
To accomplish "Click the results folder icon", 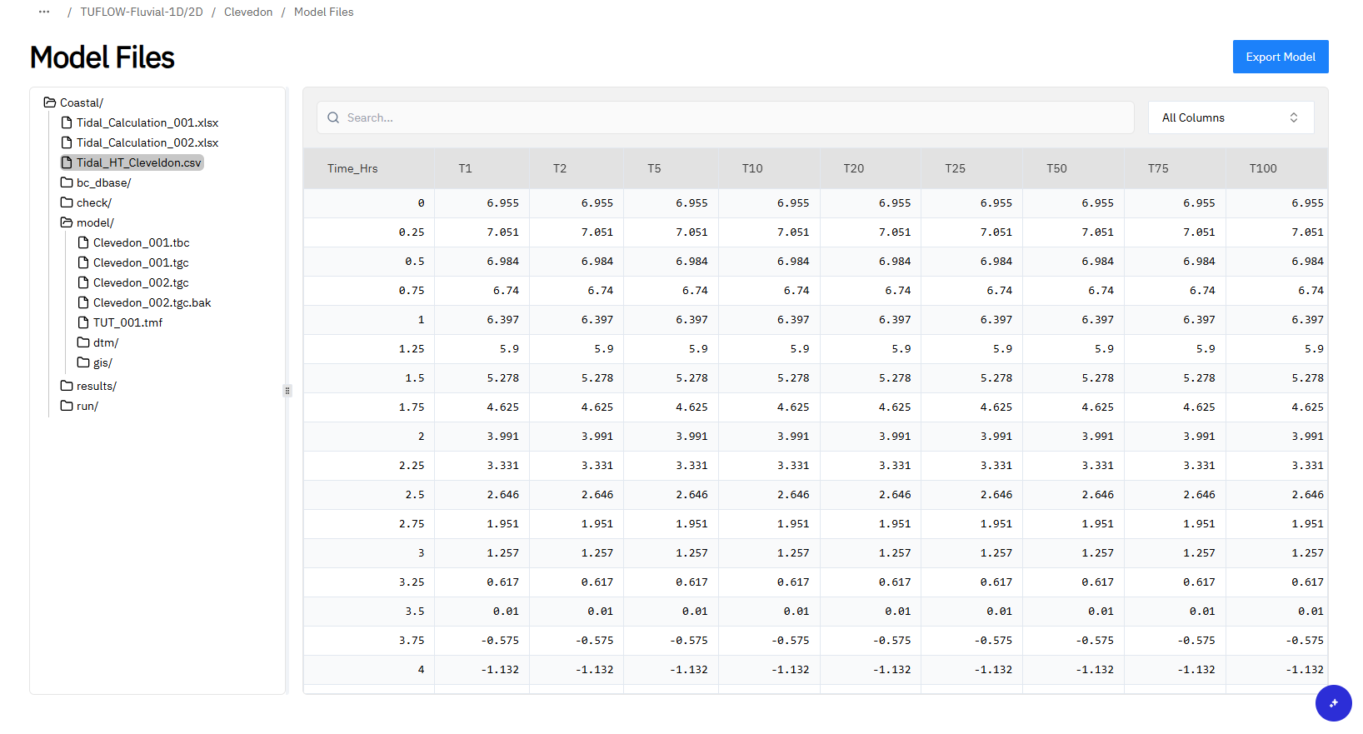I will [67, 386].
